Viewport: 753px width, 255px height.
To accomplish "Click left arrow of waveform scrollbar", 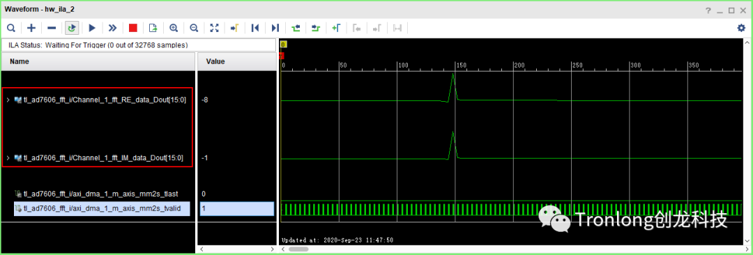I will click(x=283, y=249).
